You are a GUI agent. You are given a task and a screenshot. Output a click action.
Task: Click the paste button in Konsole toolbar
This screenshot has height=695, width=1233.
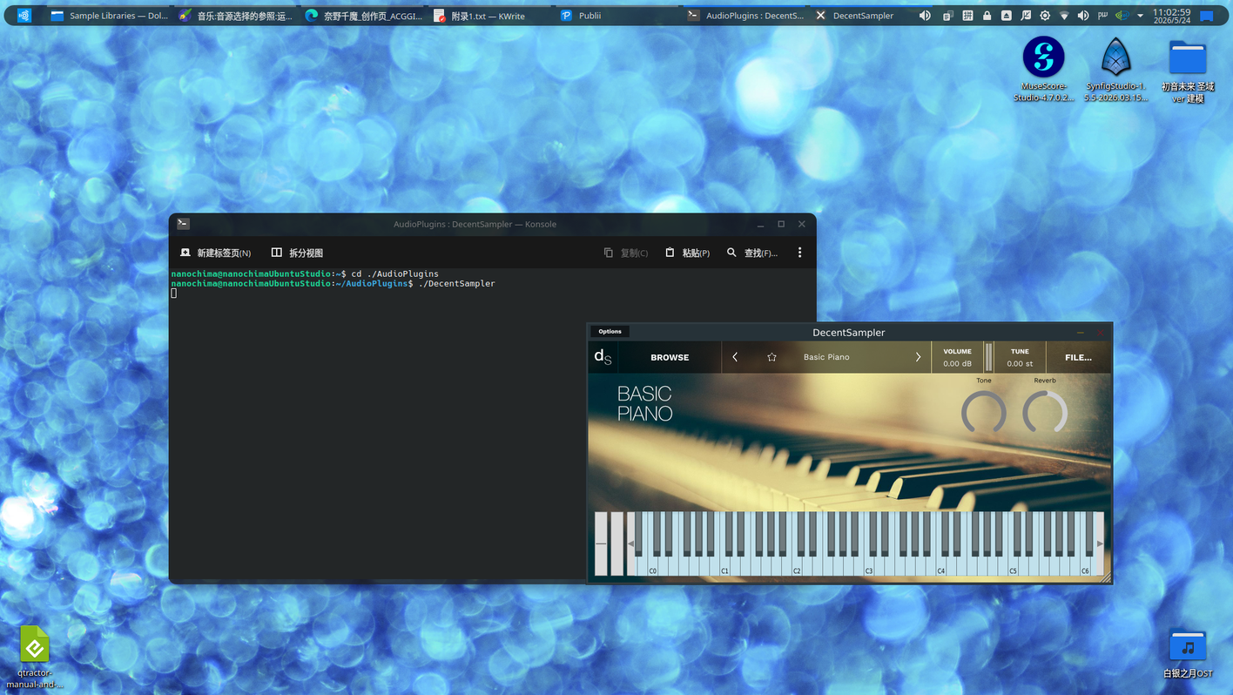point(688,253)
